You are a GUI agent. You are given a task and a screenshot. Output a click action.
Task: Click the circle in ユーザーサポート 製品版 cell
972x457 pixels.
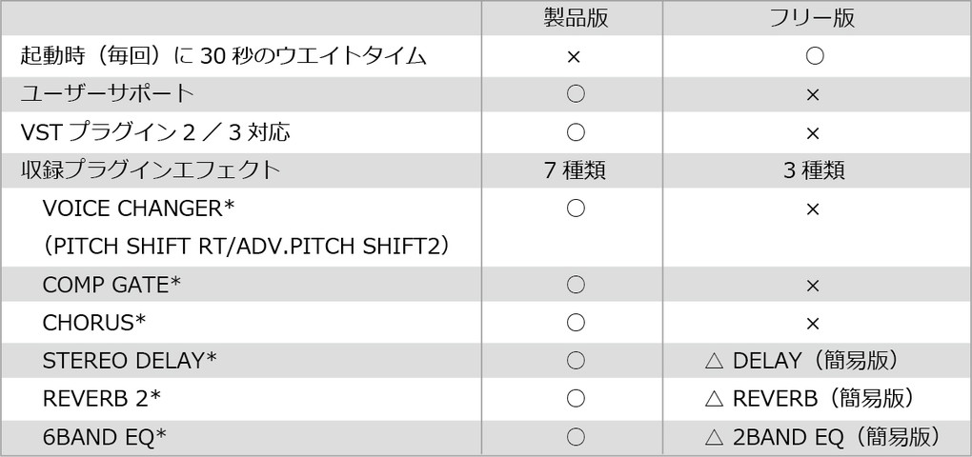pos(576,94)
